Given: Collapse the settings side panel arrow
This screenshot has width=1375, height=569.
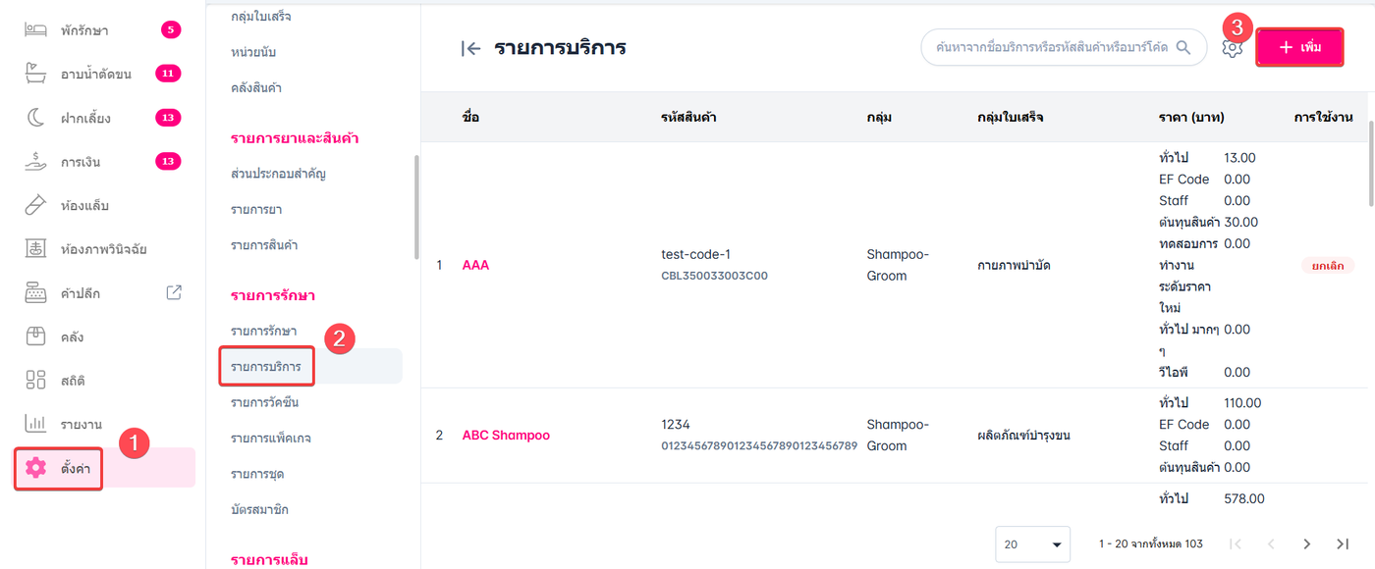Looking at the screenshot, I should [470, 48].
